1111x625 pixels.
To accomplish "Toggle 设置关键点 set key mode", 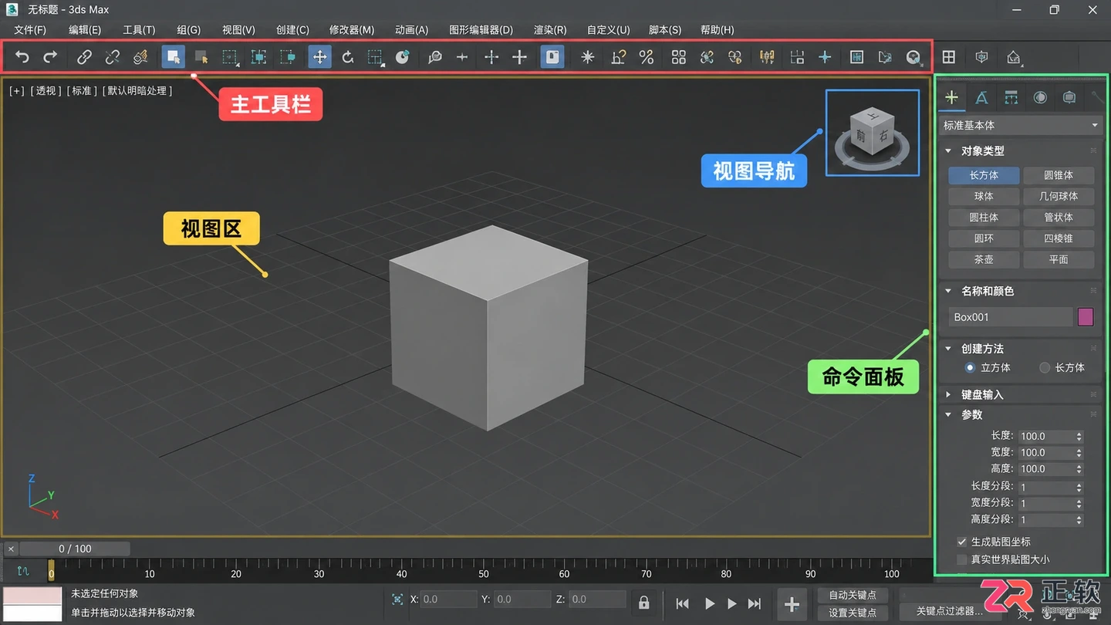I will pyautogui.click(x=853, y=613).
